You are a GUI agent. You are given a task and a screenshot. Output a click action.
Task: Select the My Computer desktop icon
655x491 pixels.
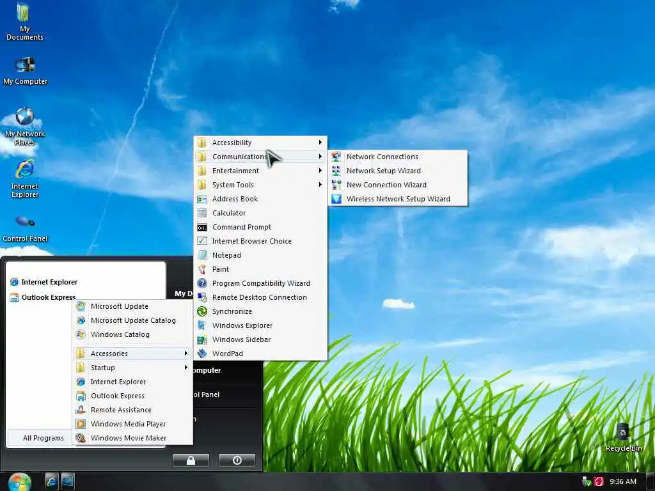tap(25, 71)
